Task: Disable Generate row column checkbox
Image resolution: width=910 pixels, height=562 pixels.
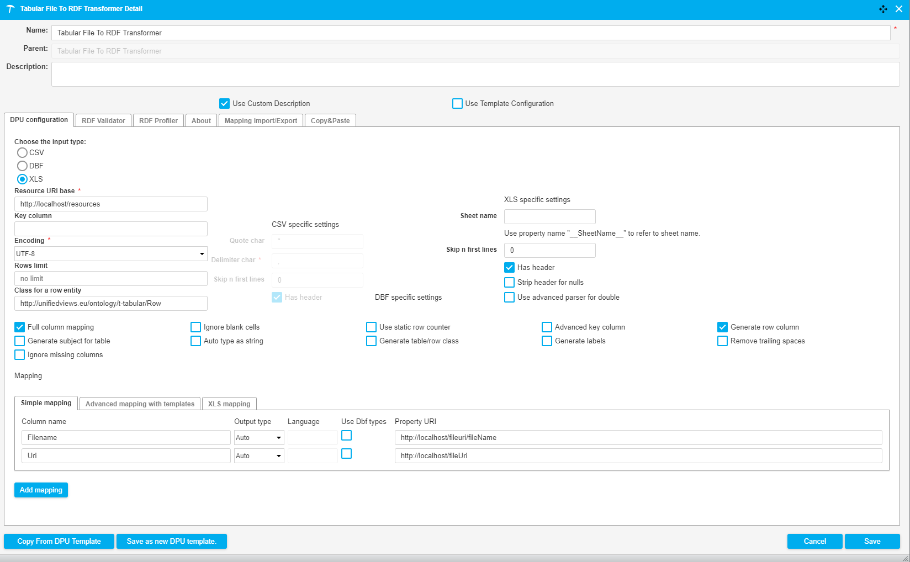Action: [722, 327]
